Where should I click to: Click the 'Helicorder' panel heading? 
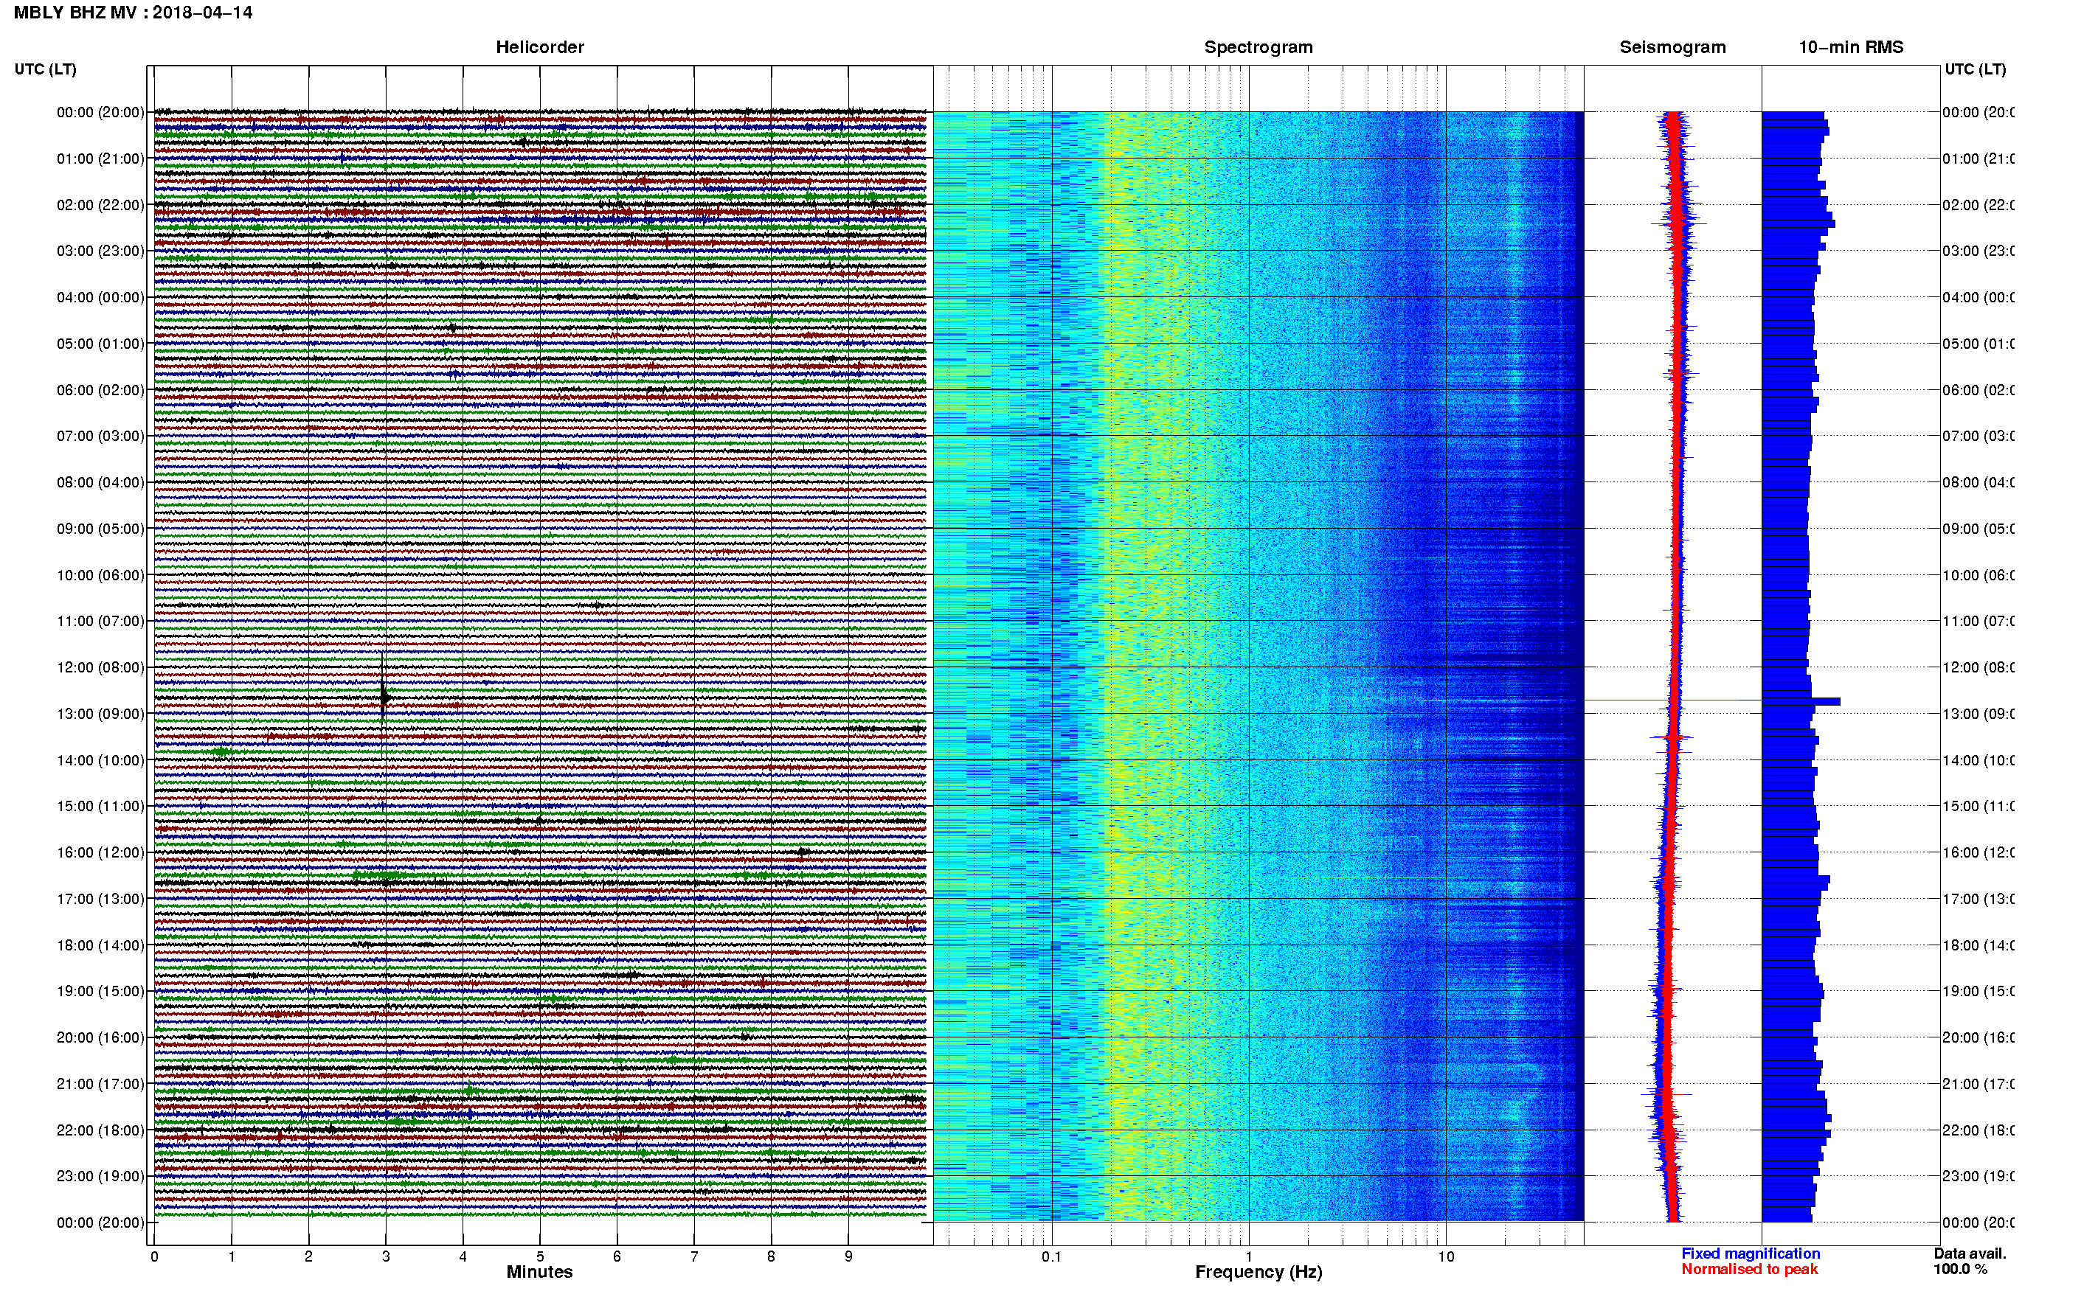click(x=539, y=47)
